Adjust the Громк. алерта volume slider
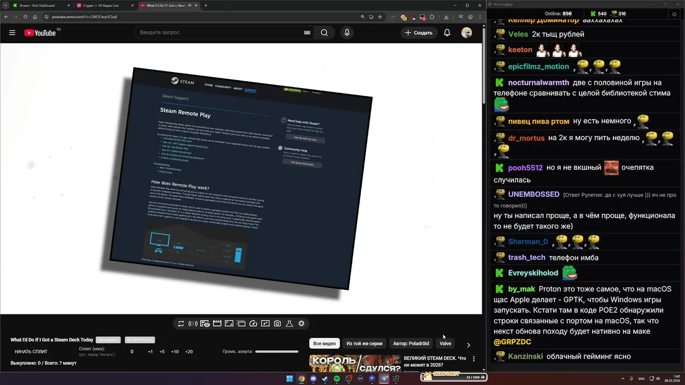Image resolution: width=685 pixels, height=385 pixels. [x=277, y=352]
